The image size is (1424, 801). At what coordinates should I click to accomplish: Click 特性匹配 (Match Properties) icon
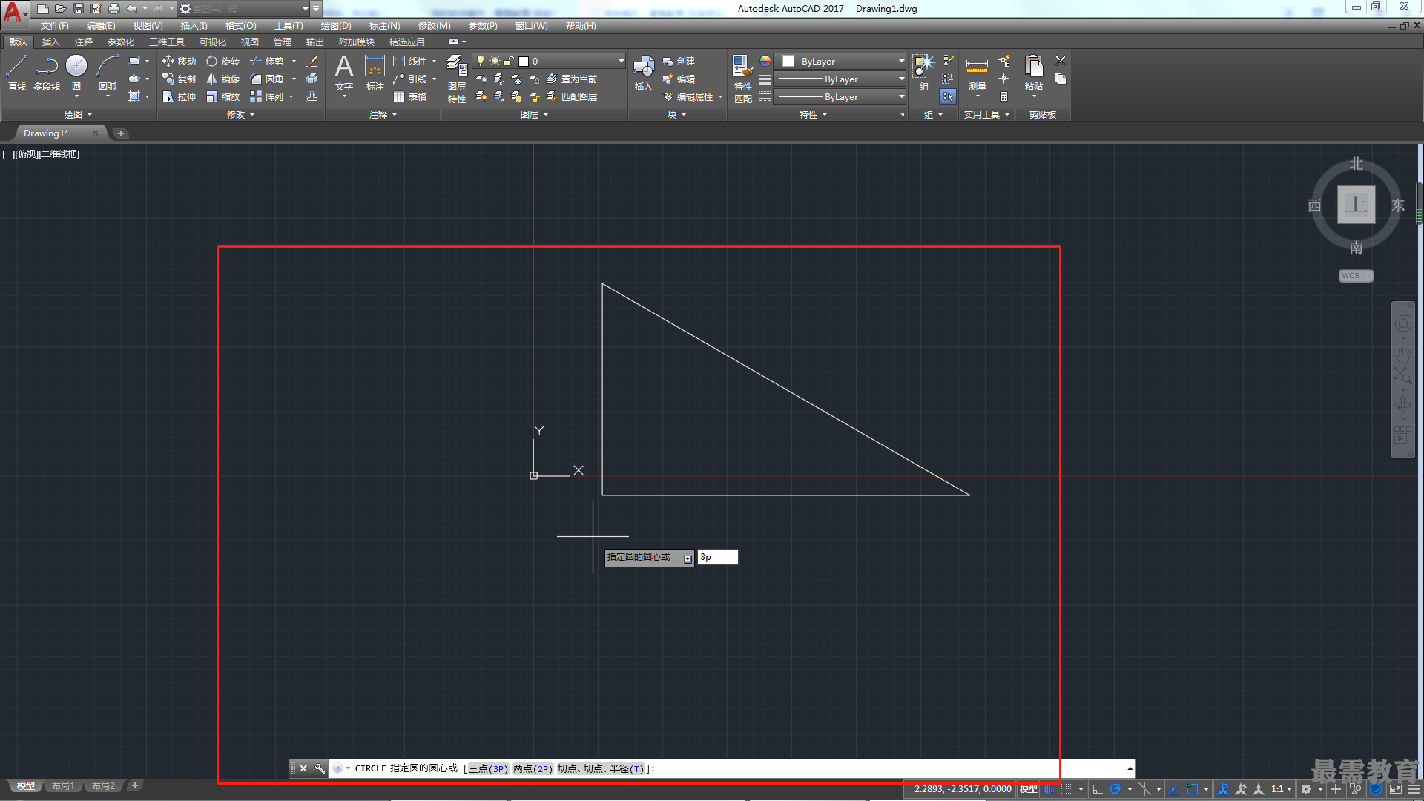tap(742, 79)
